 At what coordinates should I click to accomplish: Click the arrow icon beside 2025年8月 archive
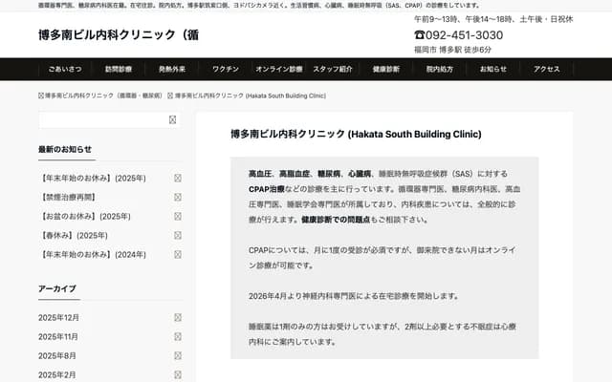pos(178,356)
